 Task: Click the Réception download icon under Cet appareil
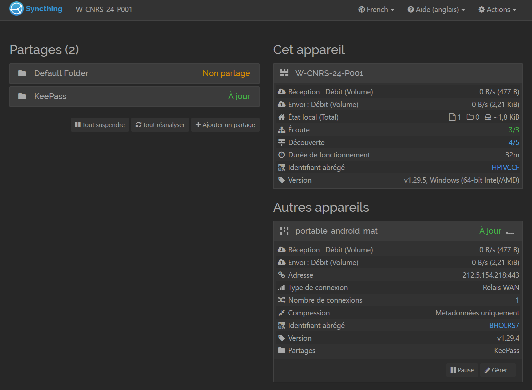pyautogui.click(x=282, y=92)
